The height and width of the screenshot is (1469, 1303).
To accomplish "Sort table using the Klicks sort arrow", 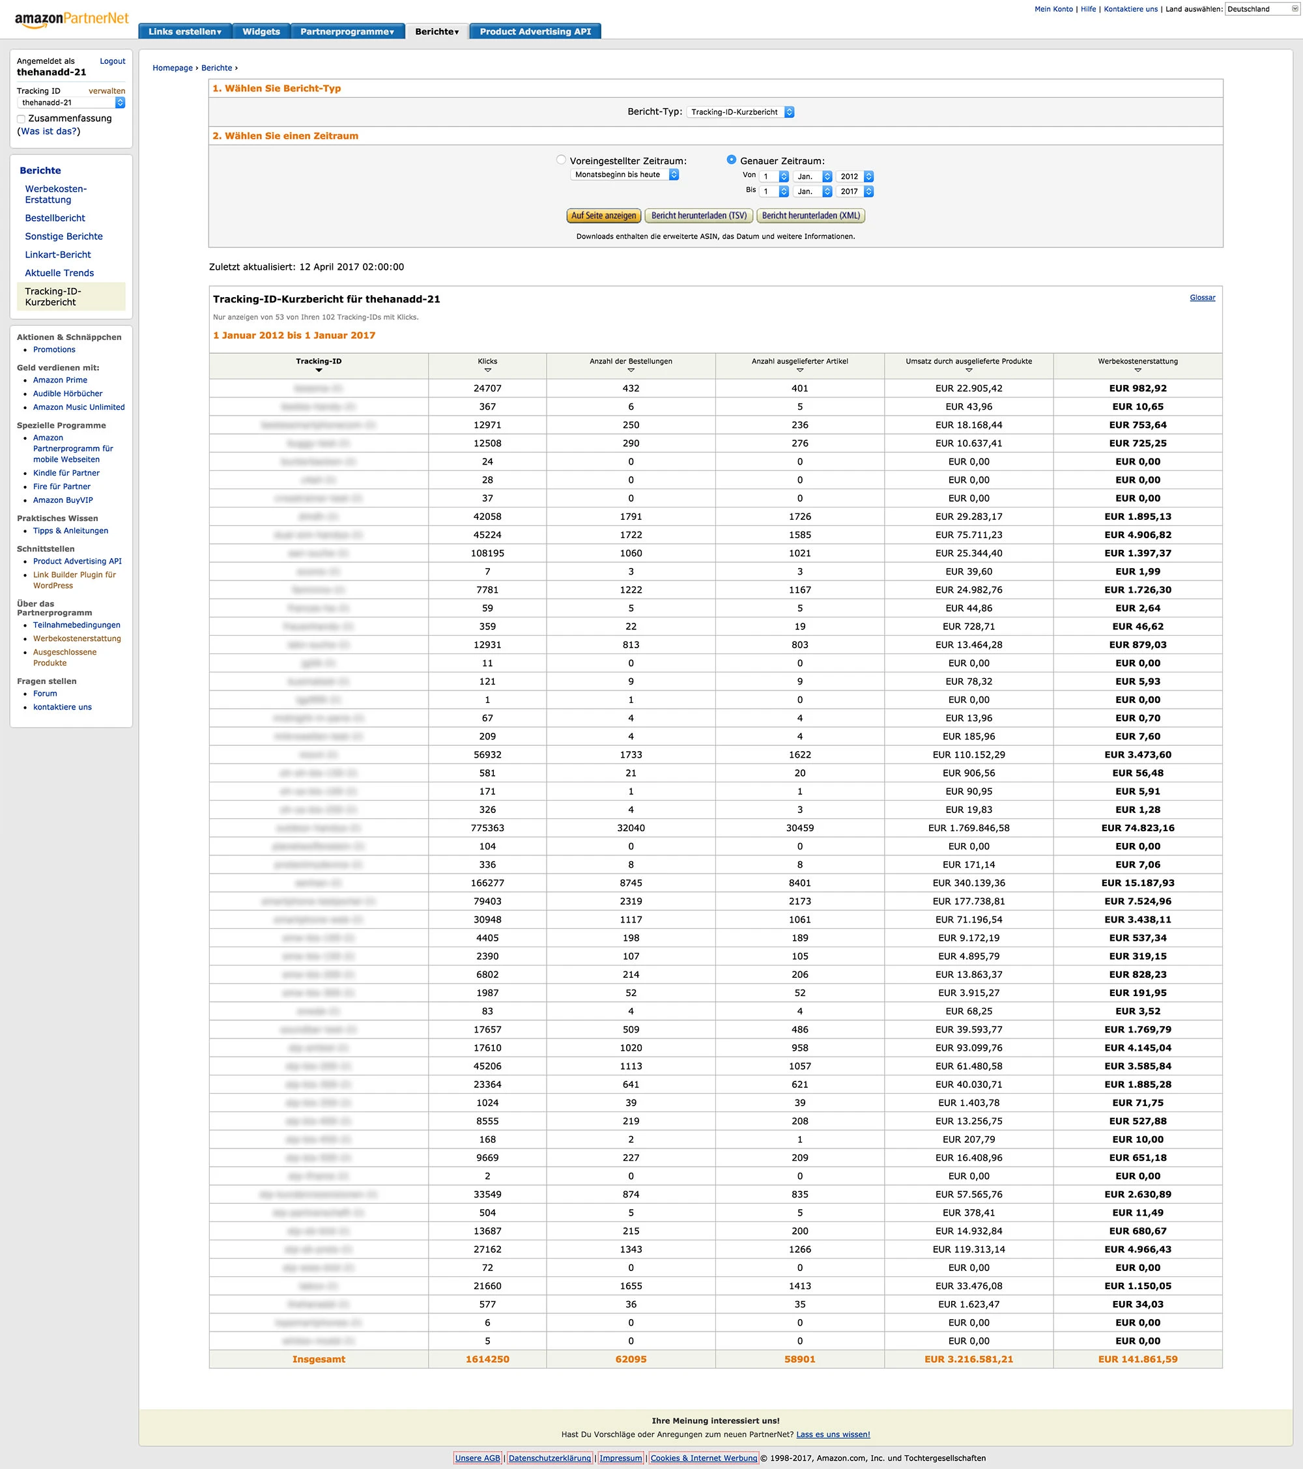I will tap(489, 371).
